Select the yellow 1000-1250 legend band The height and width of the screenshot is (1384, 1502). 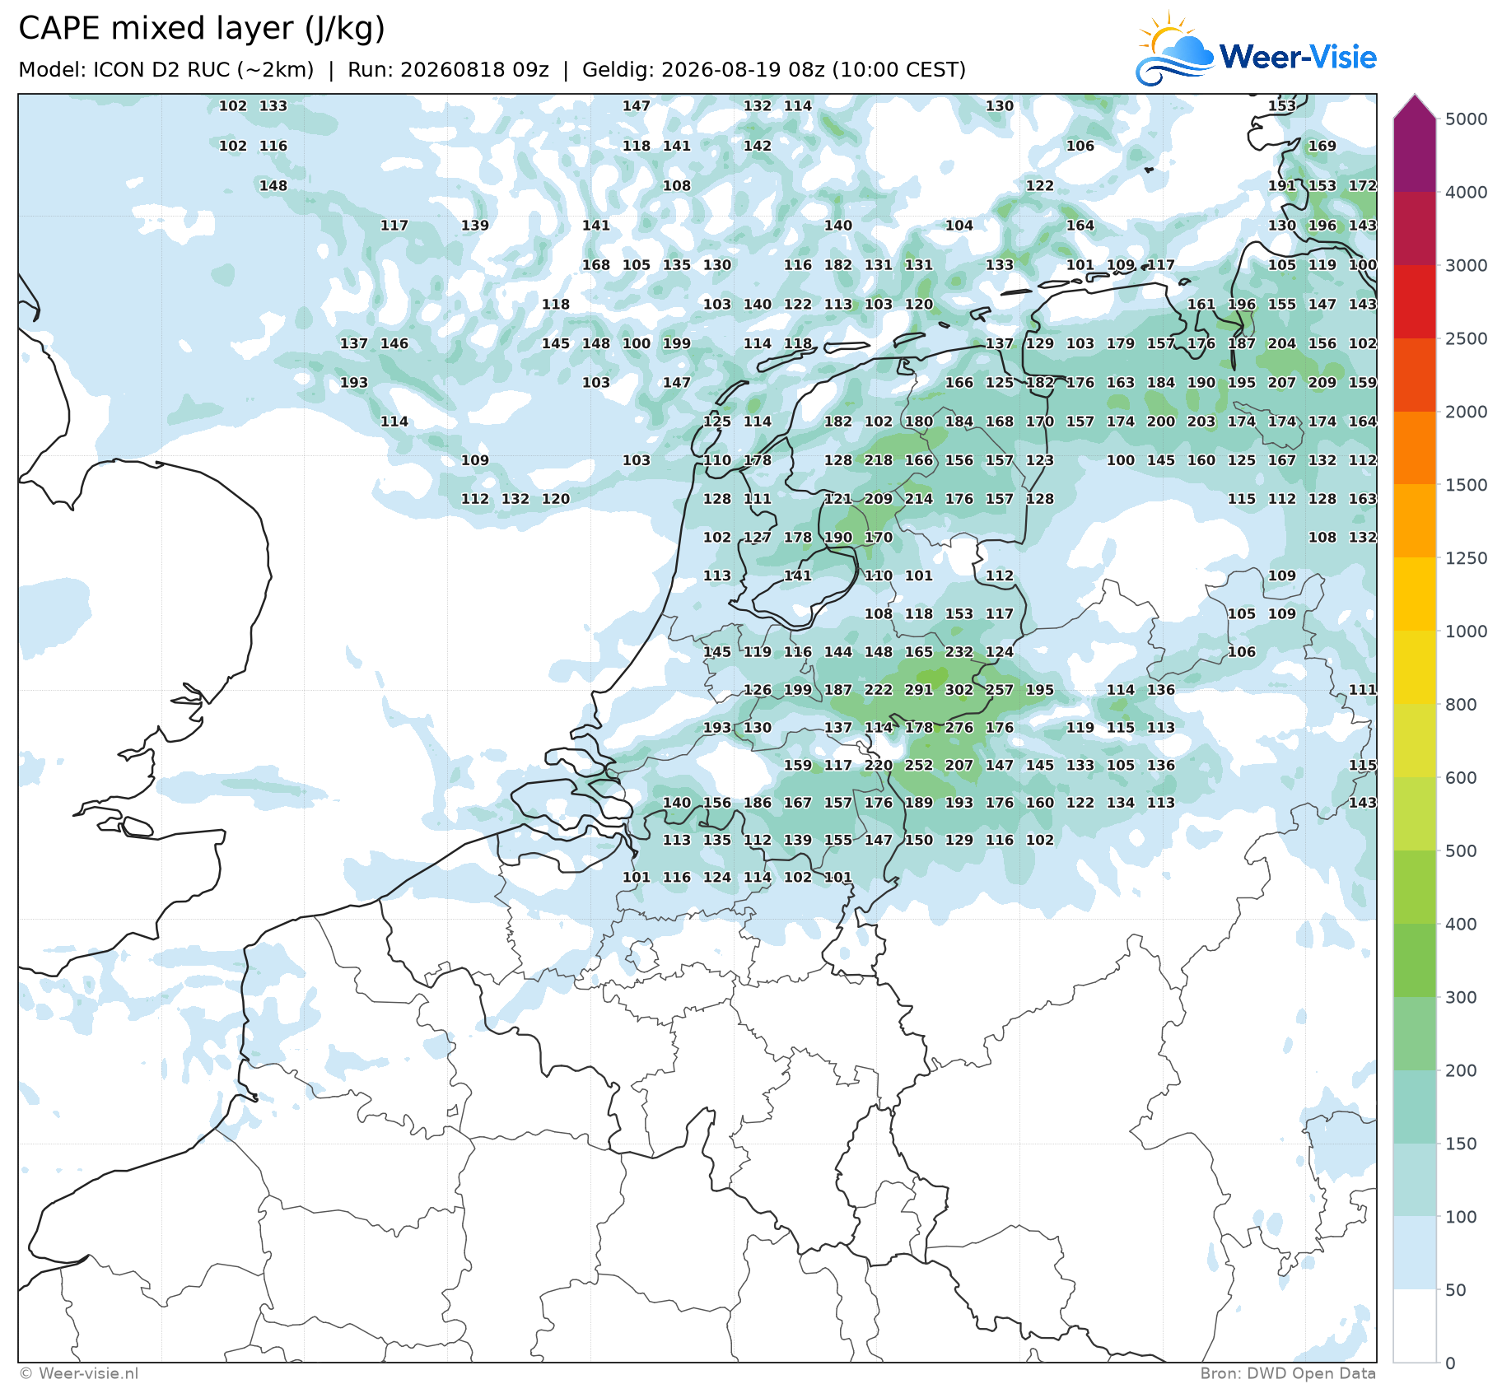coord(1415,594)
